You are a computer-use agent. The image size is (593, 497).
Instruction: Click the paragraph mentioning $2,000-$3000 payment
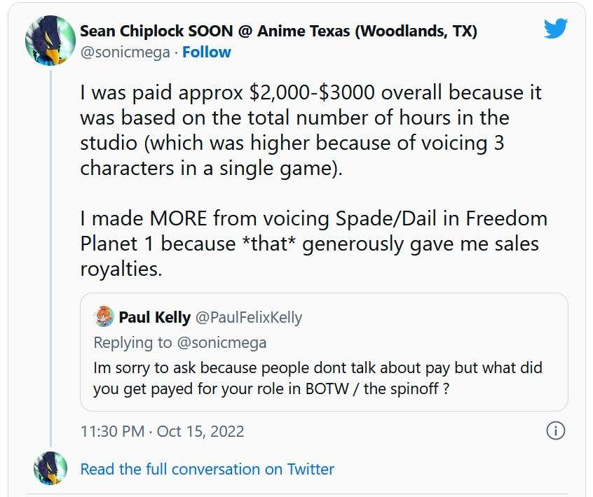(311, 130)
